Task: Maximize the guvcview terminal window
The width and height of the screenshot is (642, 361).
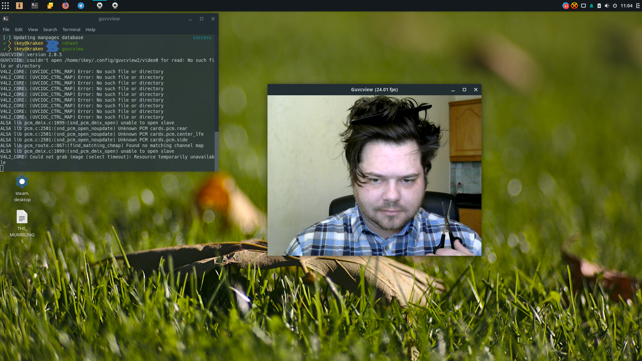Action: tap(202, 19)
